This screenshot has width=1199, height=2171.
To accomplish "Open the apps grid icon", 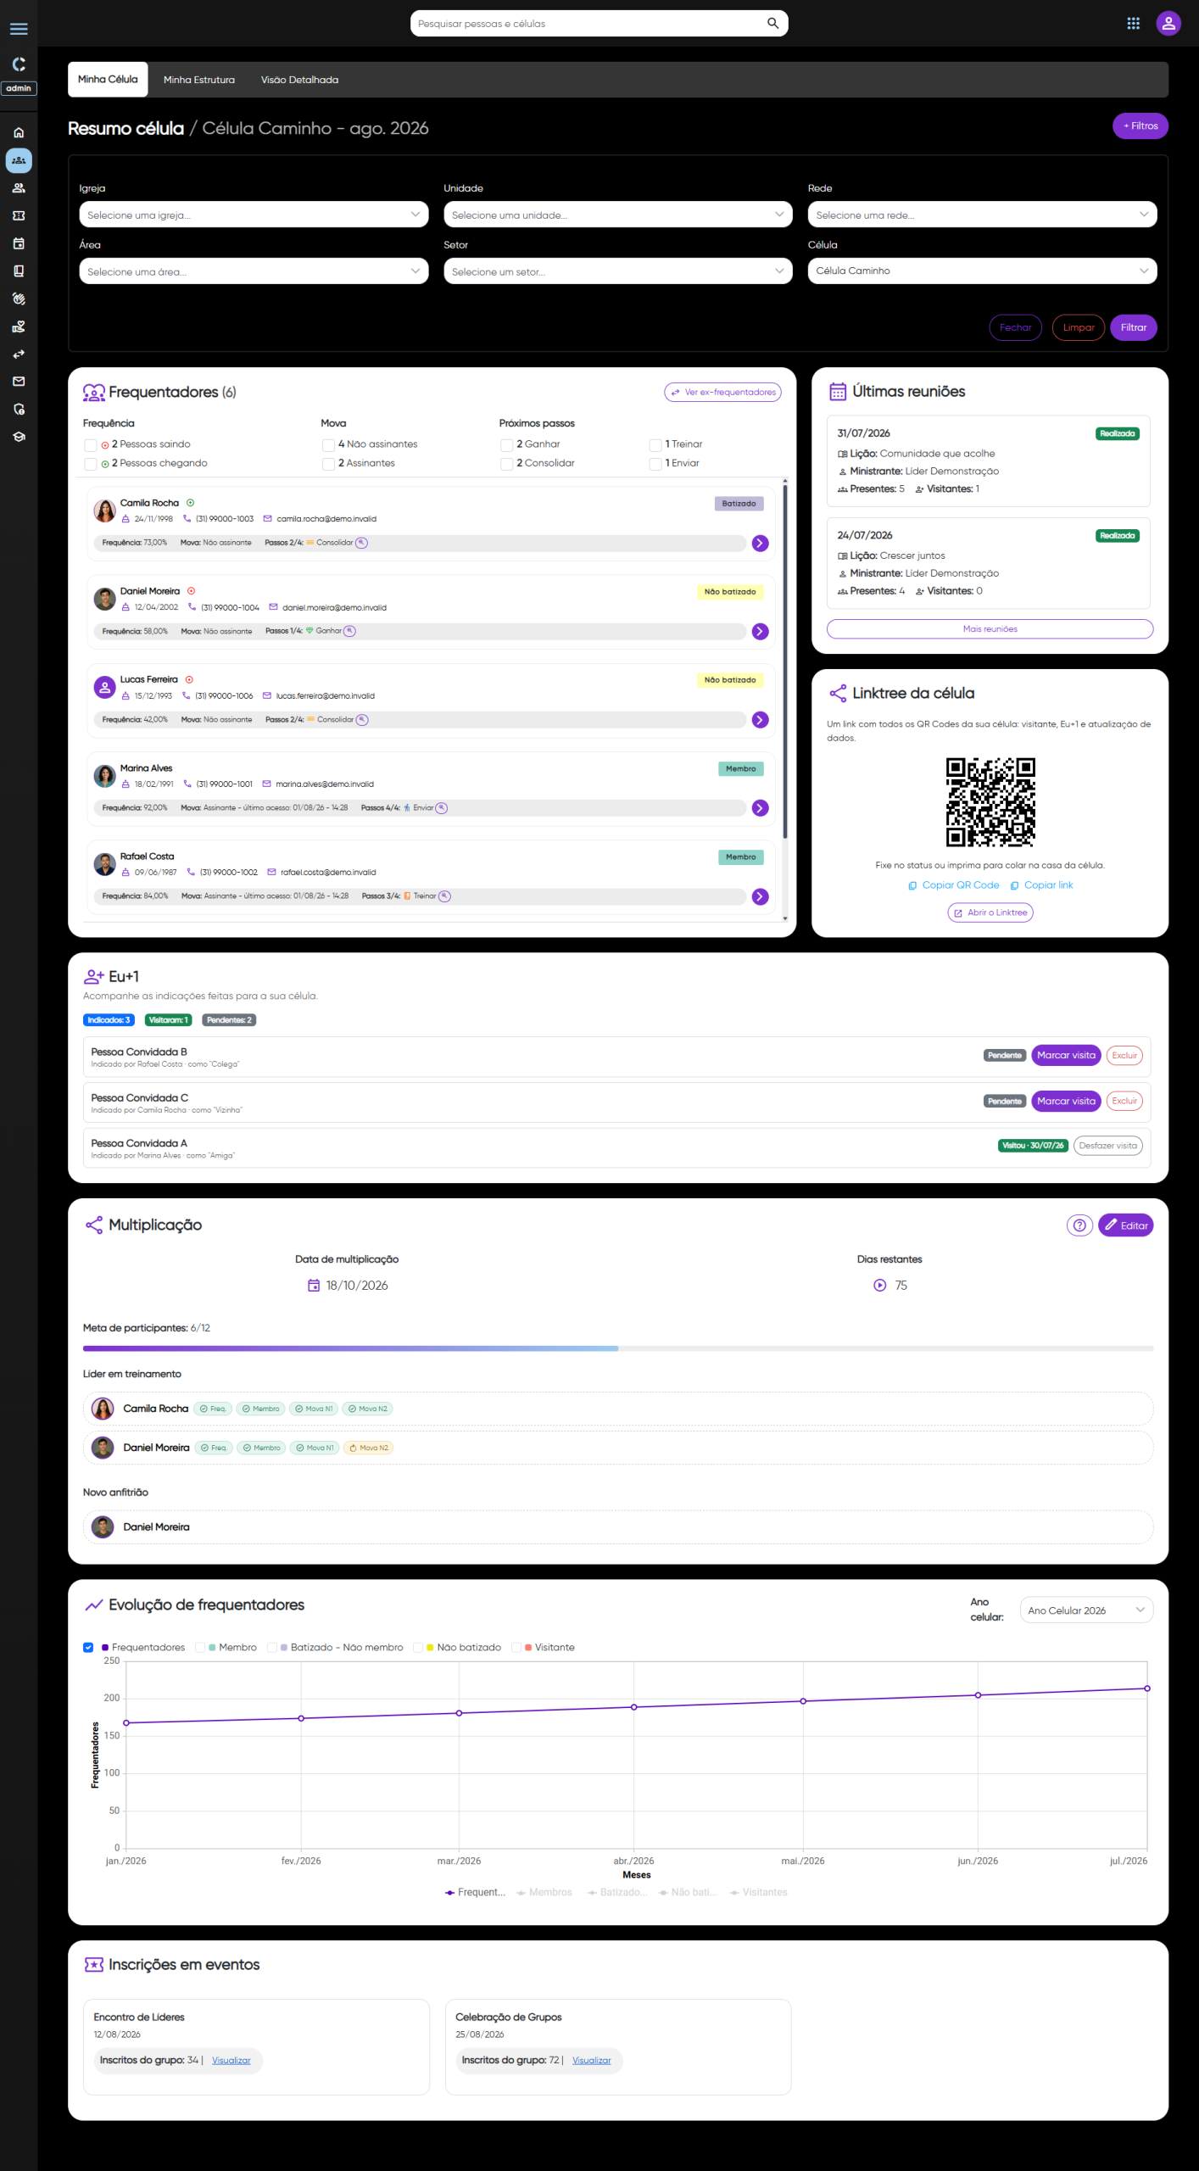I will click(1133, 23).
